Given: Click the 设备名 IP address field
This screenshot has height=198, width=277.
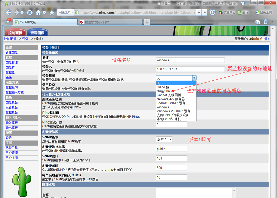Looking at the screenshot, I should [190, 69].
